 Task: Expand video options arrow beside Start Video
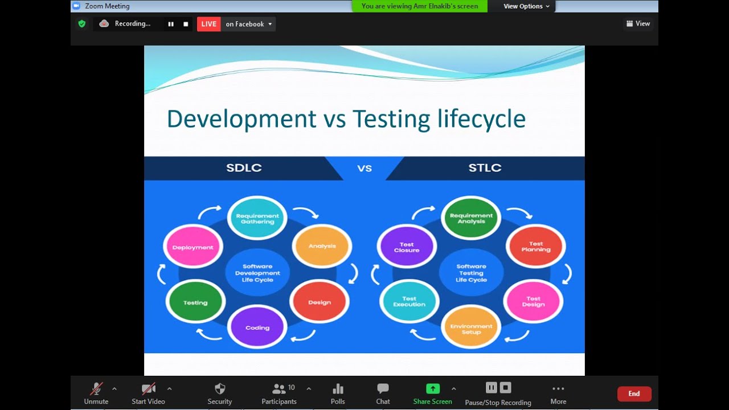169,389
